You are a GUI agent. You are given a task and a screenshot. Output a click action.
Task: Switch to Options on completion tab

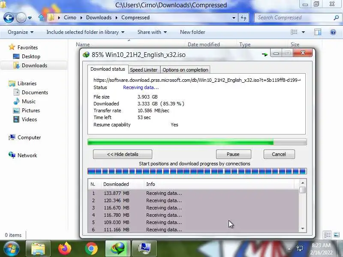[185, 70]
